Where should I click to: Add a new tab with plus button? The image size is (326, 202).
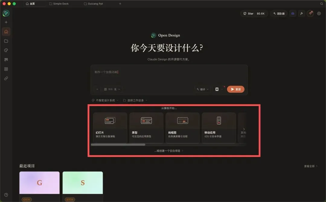[x=120, y=4]
